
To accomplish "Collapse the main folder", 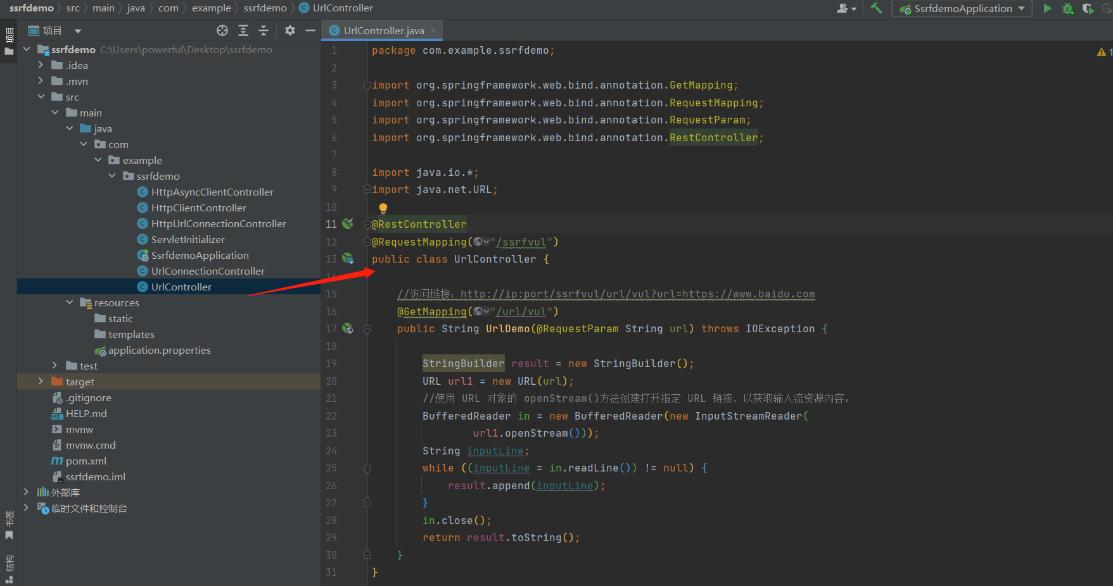I will tap(55, 113).
